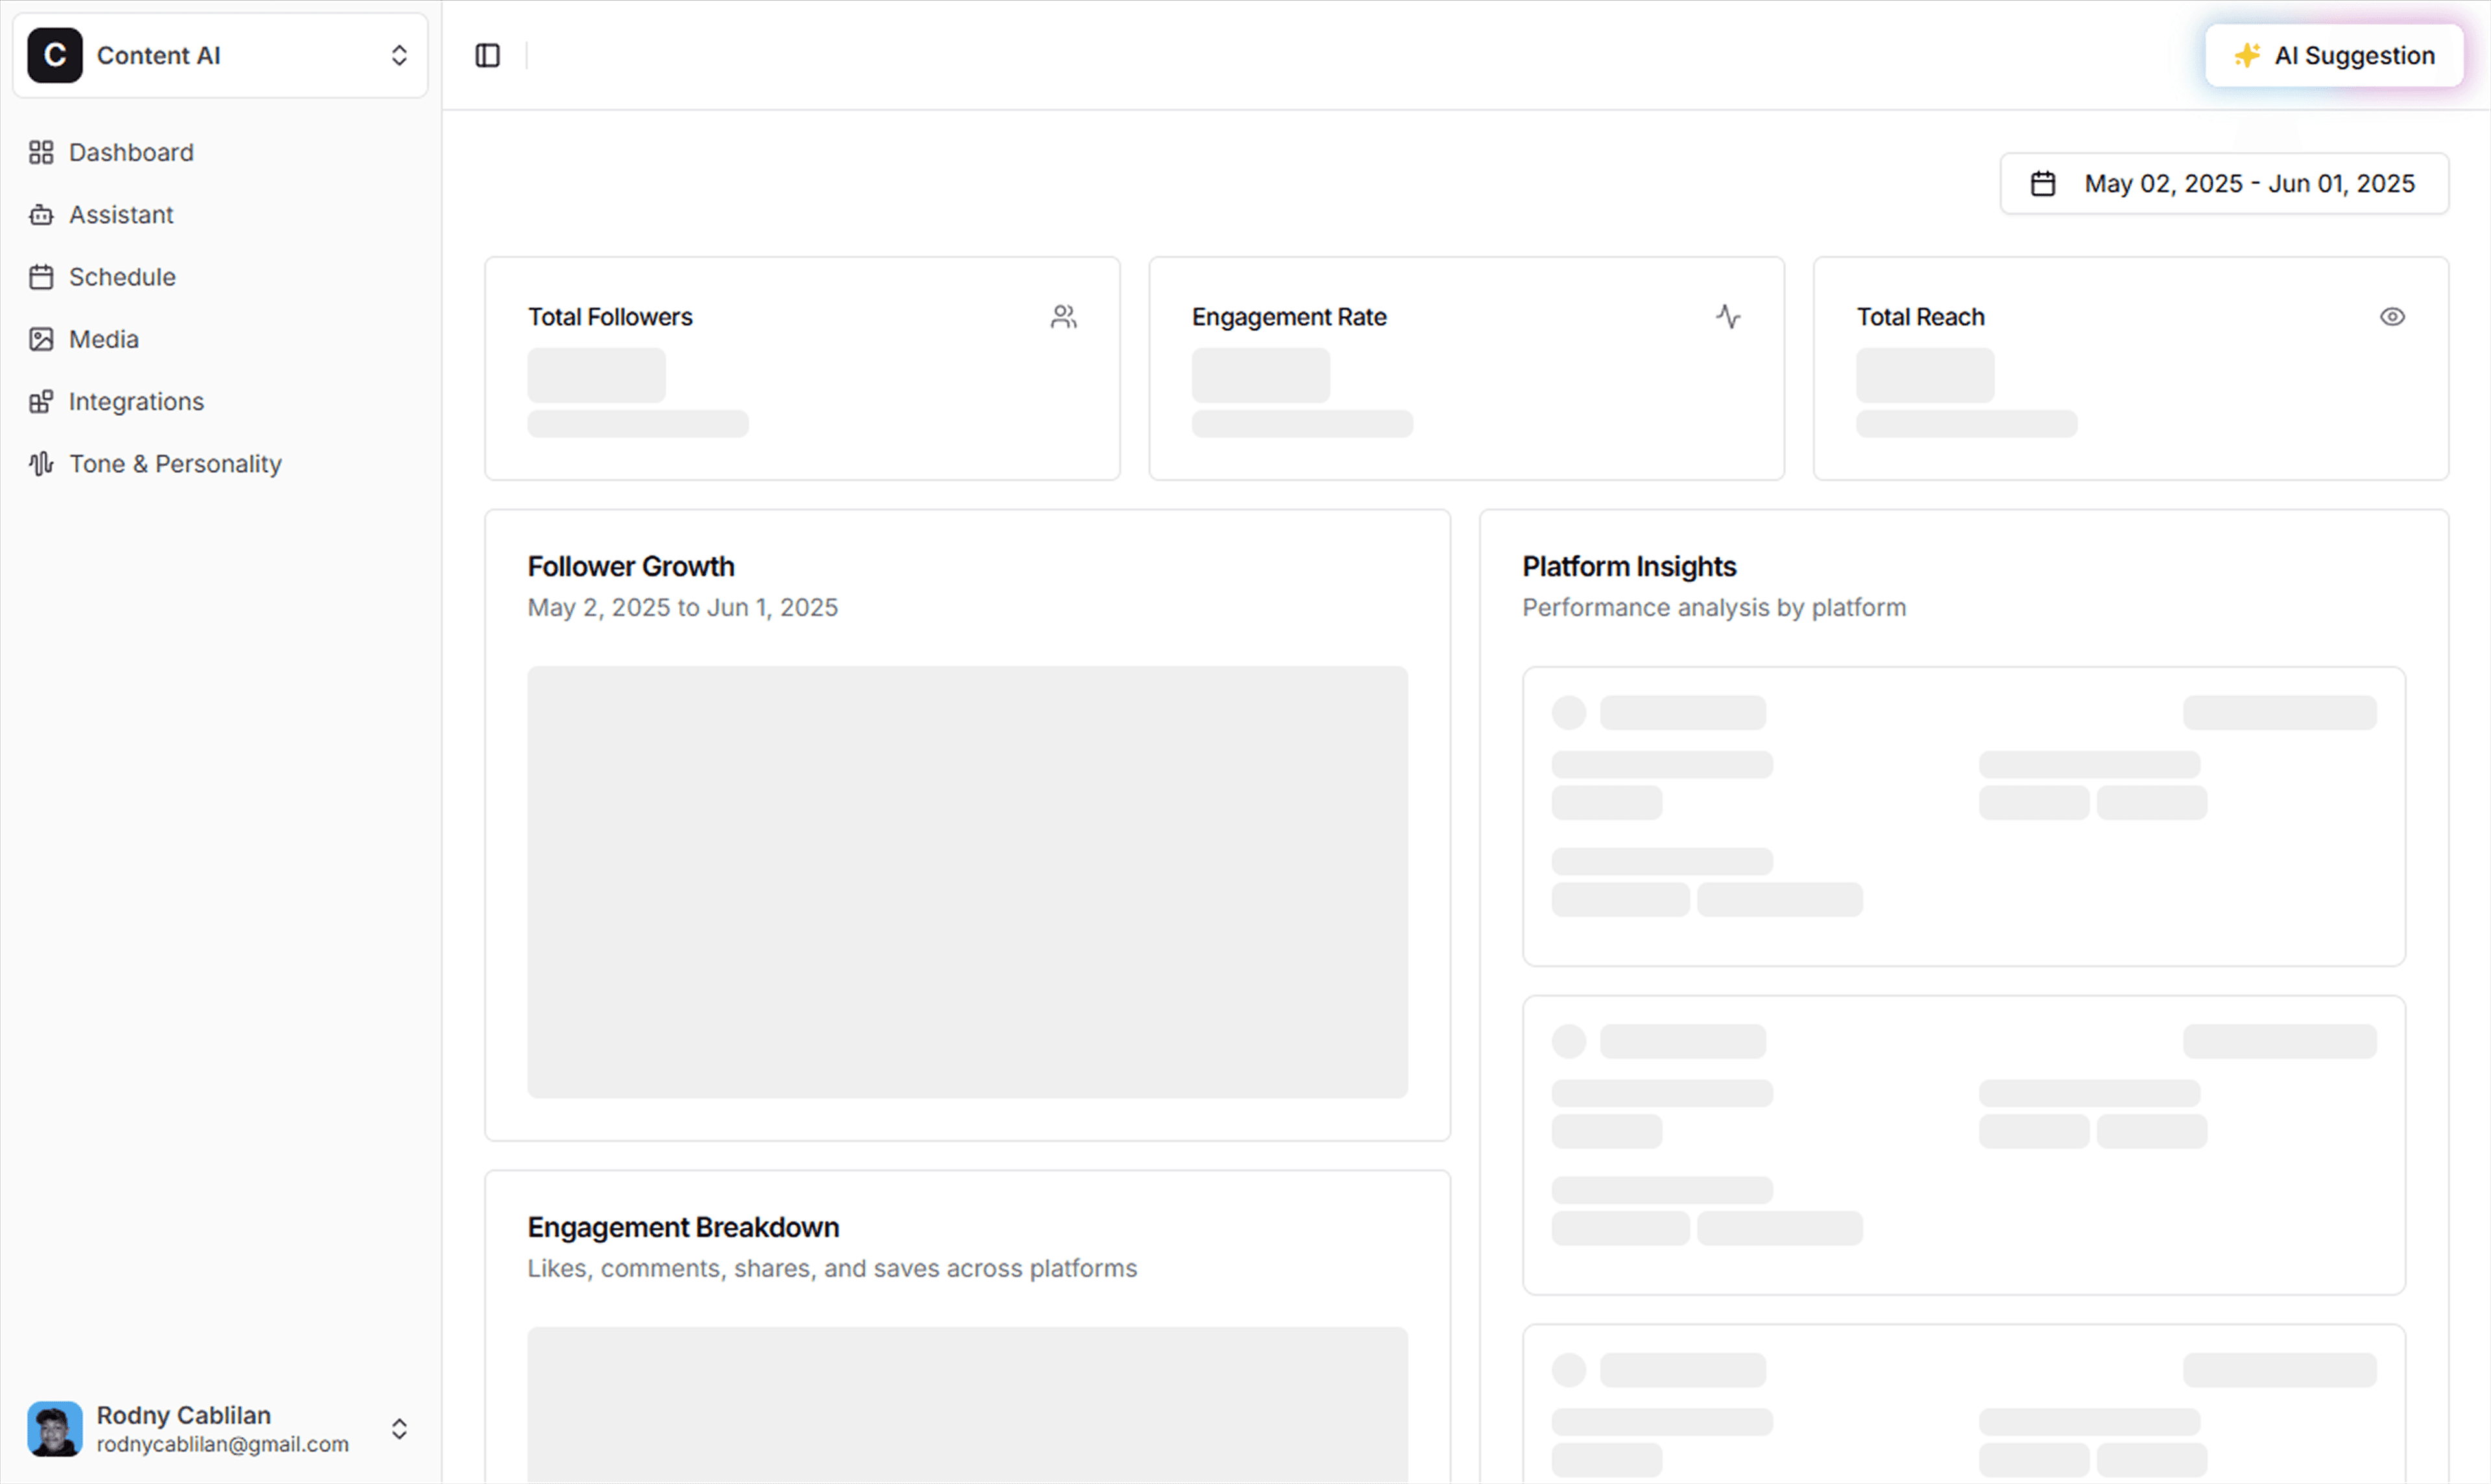
Task: Click the Follower Growth heading
Action: tap(631, 566)
